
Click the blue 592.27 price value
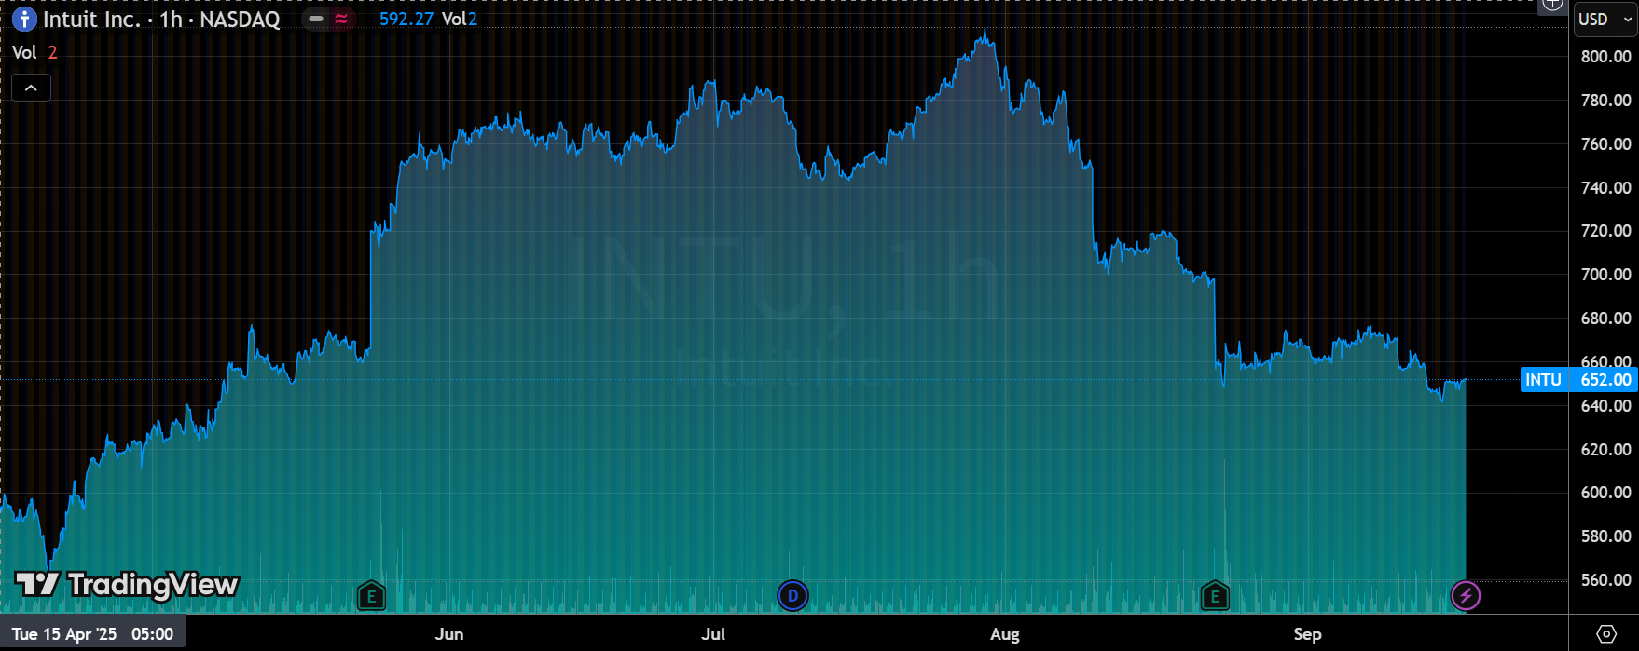[x=406, y=19]
